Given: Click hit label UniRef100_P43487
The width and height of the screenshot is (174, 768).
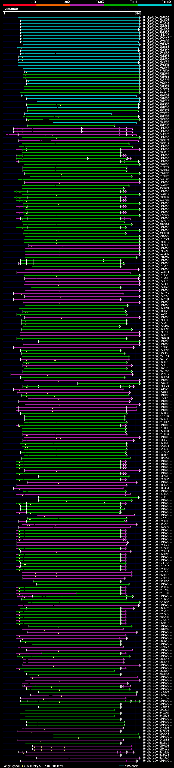Looking at the screenshot, I should click(156, 254).
